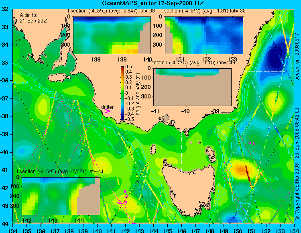Click the 'height anomaly (m)' vertical label
Viewport: 301px width, 233px height.
[x=138, y=94]
